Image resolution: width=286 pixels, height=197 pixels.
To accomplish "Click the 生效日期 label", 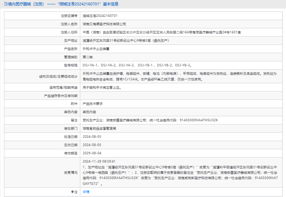I will 71,145.
